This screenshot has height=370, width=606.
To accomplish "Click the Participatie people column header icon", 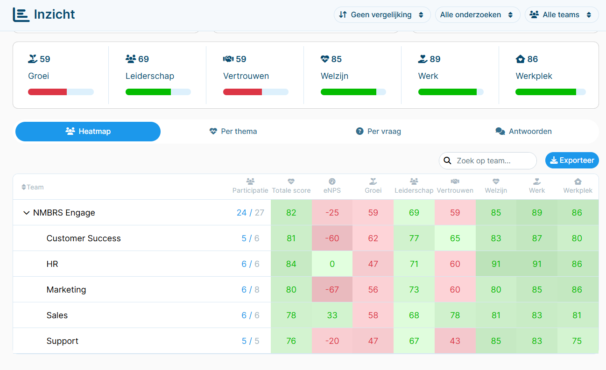I will pyautogui.click(x=250, y=182).
